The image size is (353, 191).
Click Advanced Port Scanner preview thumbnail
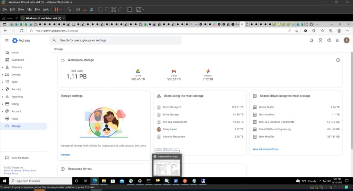(167, 167)
